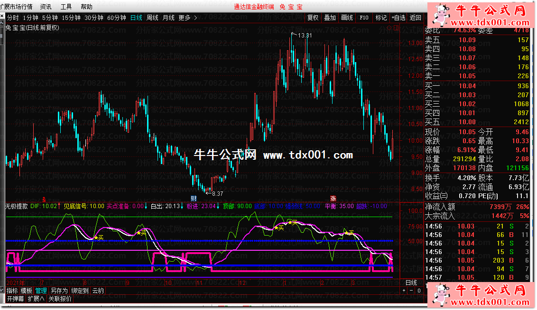
Task: Switch to the 周线 weekly chart tab
Action: pyautogui.click(x=152, y=18)
